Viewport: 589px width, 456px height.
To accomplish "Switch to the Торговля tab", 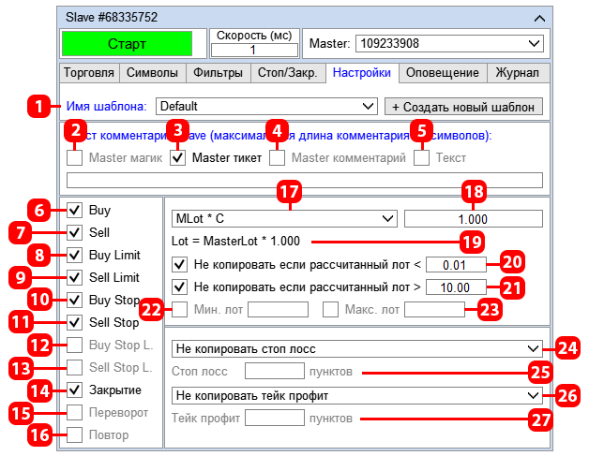I will pyautogui.click(x=89, y=73).
